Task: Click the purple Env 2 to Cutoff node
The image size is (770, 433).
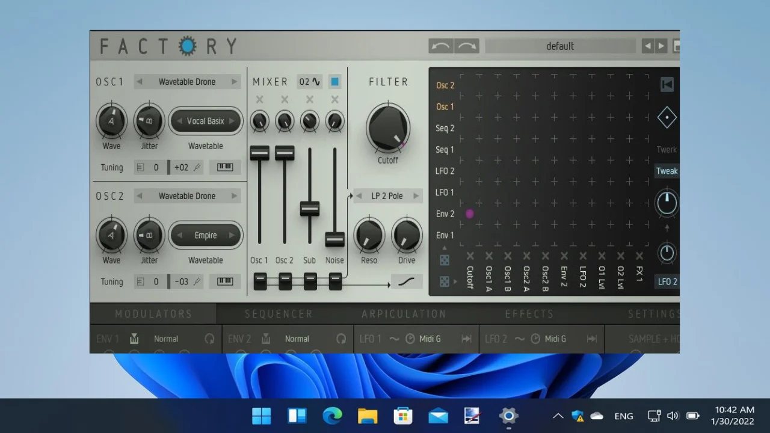Action: coord(470,213)
